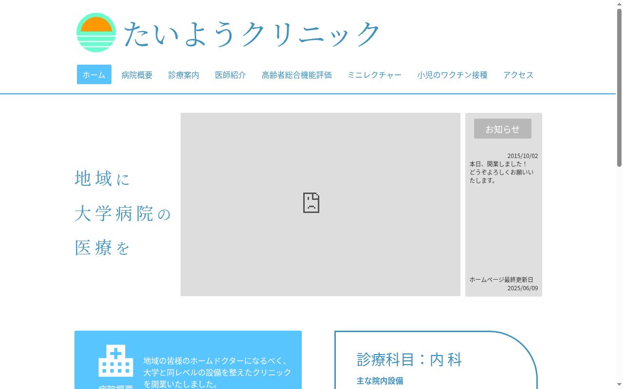Click the たいようクリニック title text
The height and width of the screenshot is (389, 623).
[252, 34]
